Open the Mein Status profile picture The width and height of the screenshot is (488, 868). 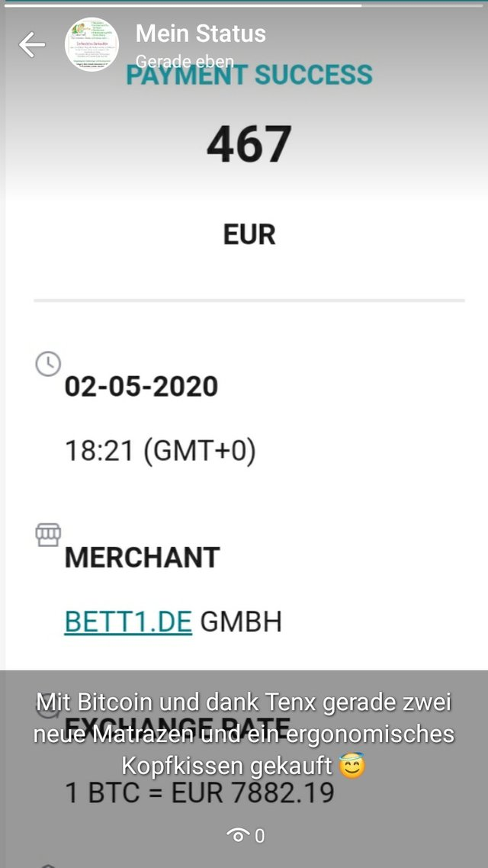point(91,44)
